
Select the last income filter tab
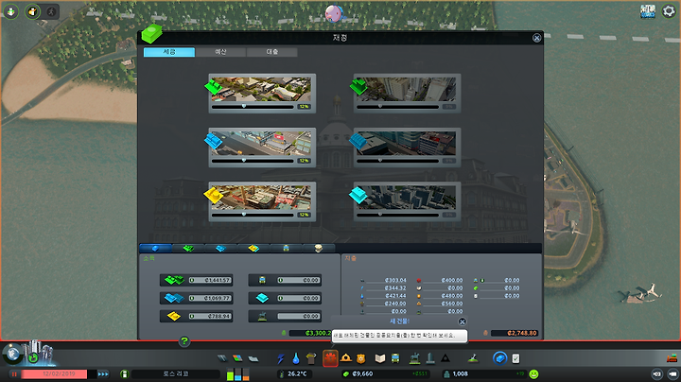tap(319, 249)
